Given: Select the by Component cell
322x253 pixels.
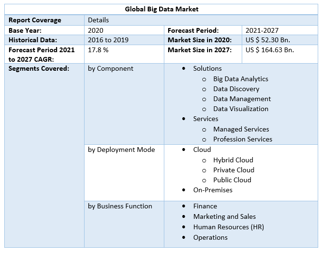Looking at the screenshot, I should (111, 68).
